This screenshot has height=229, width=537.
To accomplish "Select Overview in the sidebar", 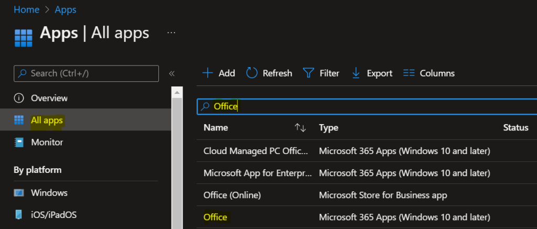I will point(49,98).
